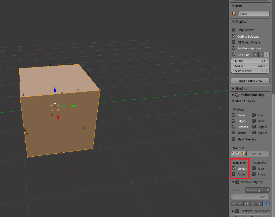Expand the Shading panel

pyautogui.click(x=233, y=88)
